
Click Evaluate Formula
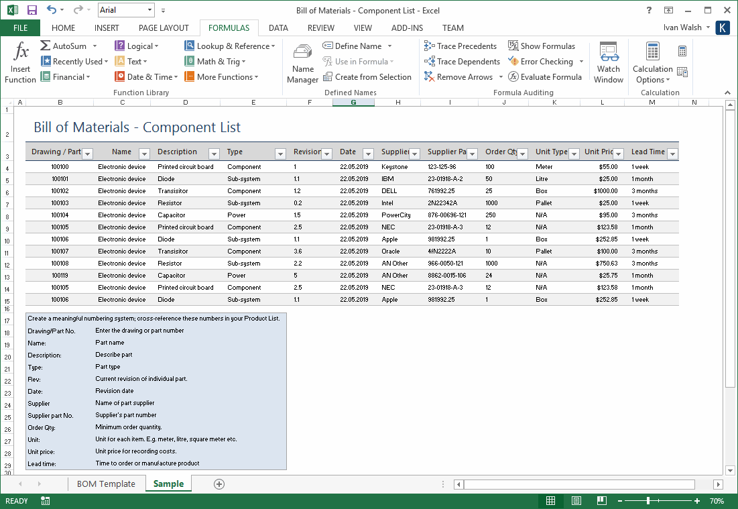[x=545, y=76]
